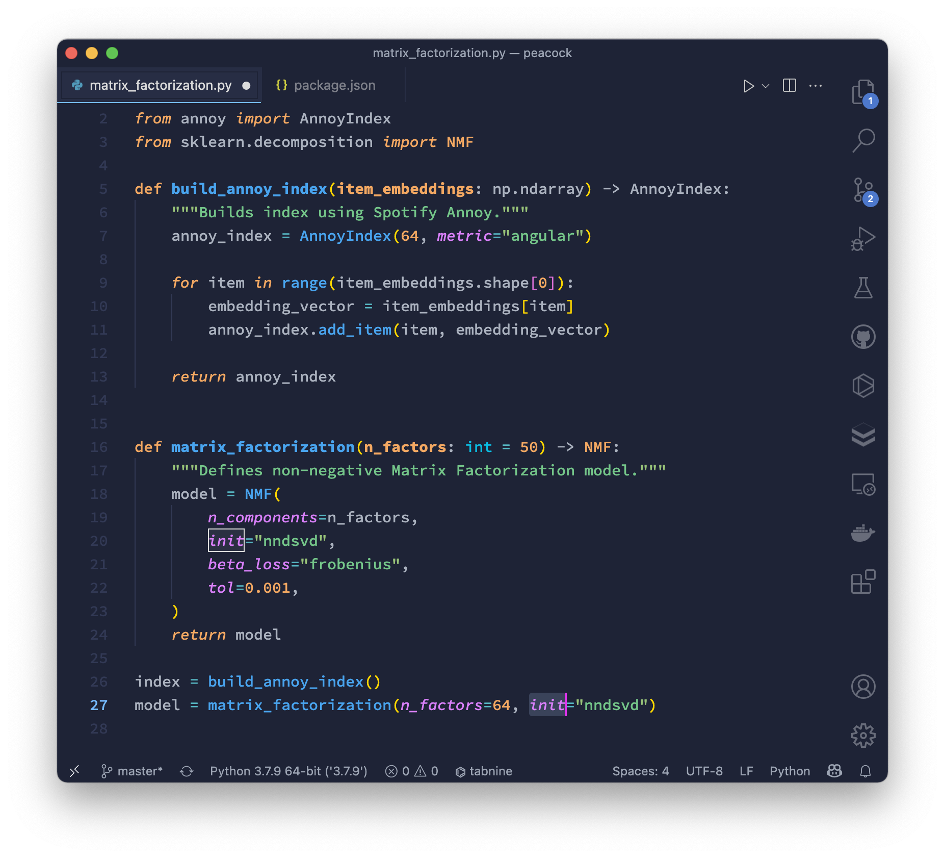Click AnnoyIndex import on line 2
The image size is (945, 858).
[x=345, y=118]
